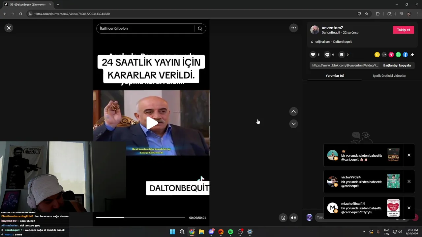Image resolution: width=422 pixels, height=237 pixels.
Task: Open the Chrome extensions puzzle icon
Action: [378, 14]
